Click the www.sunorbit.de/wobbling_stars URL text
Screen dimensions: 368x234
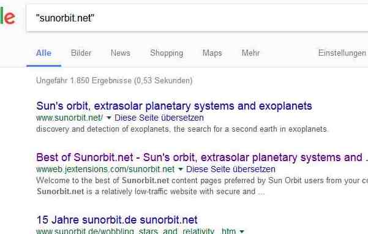point(136,231)
